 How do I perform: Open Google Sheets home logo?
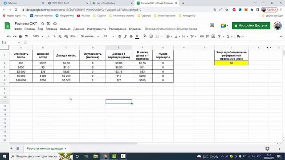[7, 26]
